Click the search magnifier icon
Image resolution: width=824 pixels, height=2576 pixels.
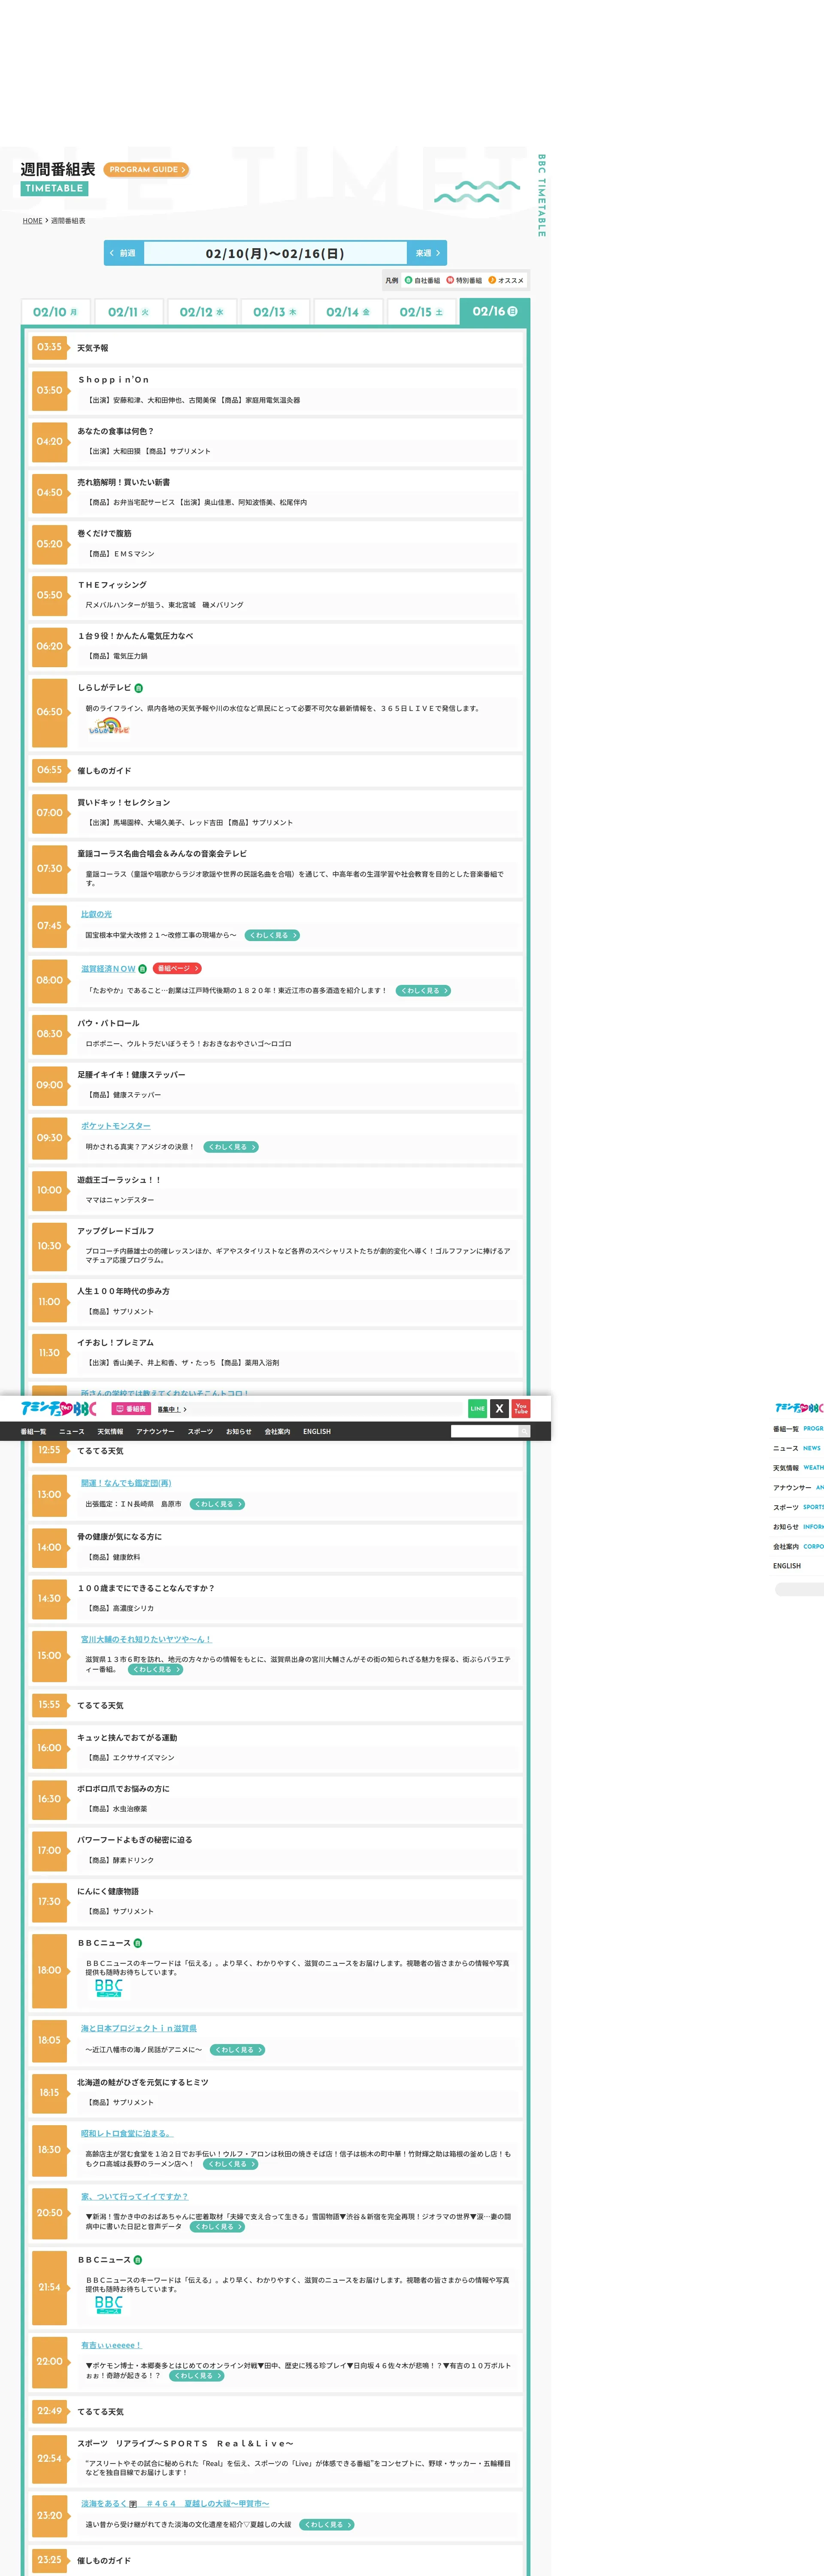click(524, 1431)
